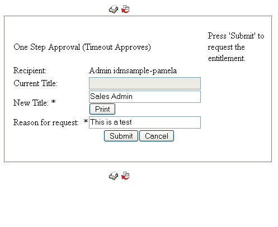Click the One Step Approval heading
Image resolution: width=278 pixels, height=227 pixels.
(82, 47)
